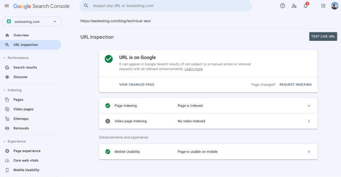
Task: Open the notifications bell
Action: (x=305, y=6)
